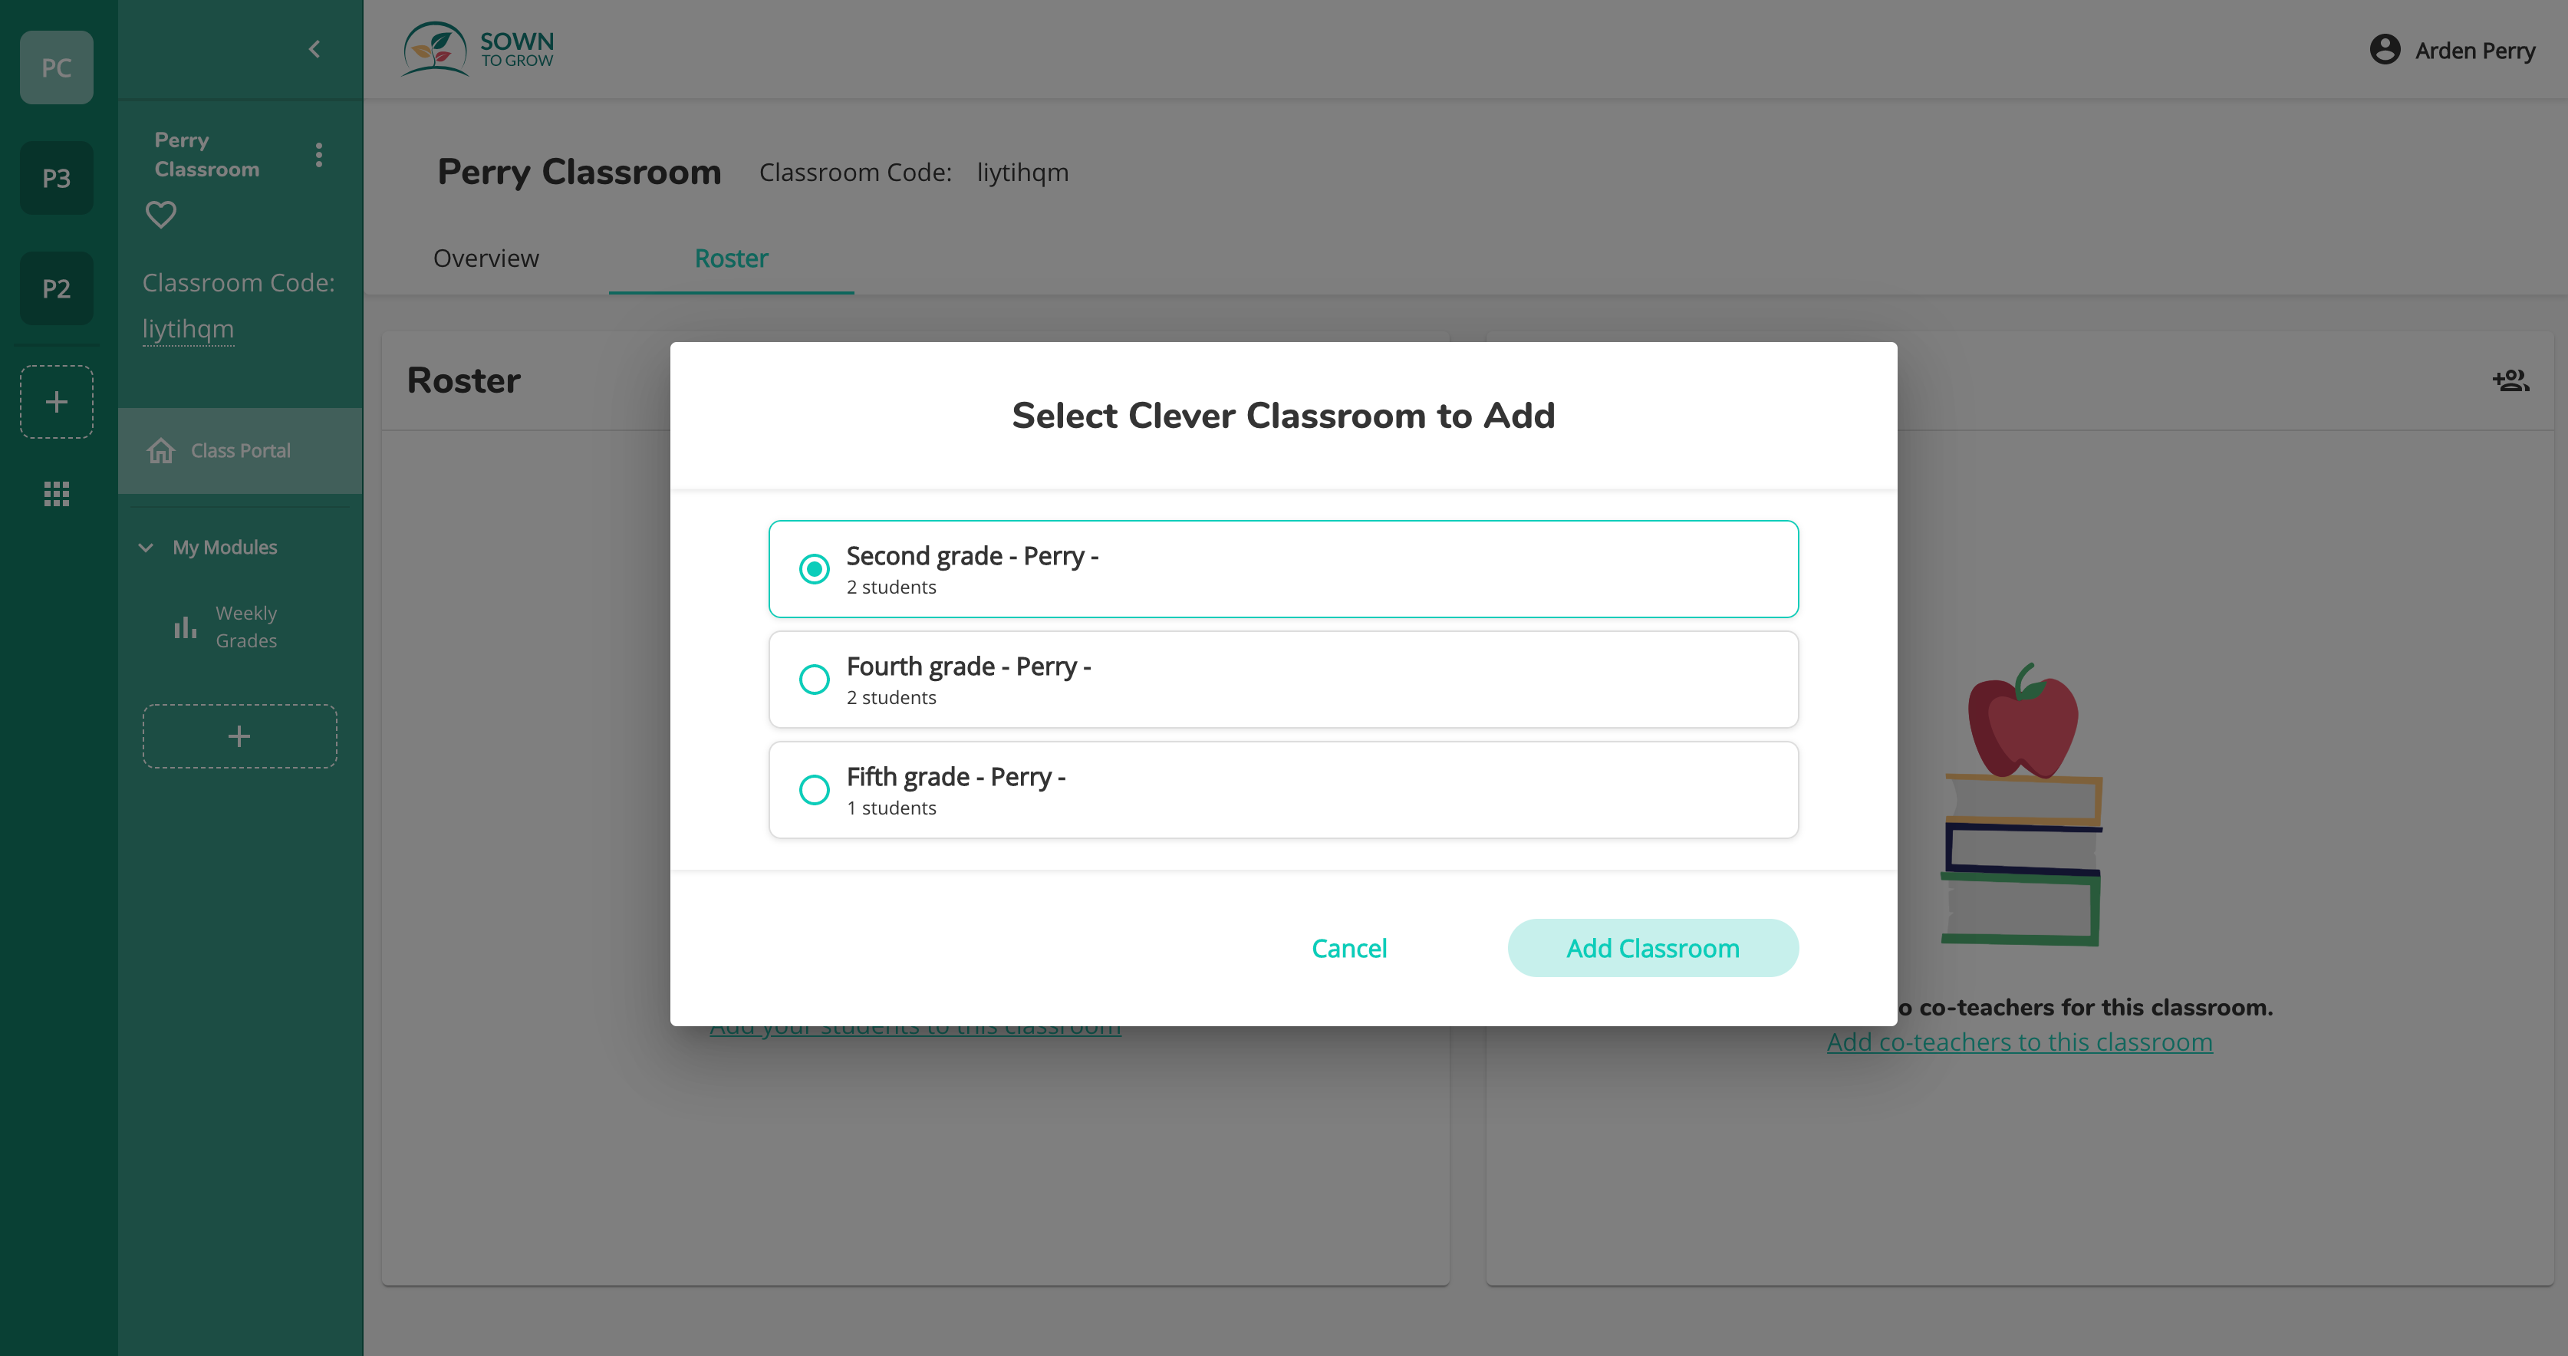Click the Add Classroom button
The image size is (2568, 1356).
click(1651, 948)
